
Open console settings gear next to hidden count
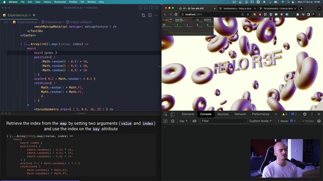coord(319,121)
